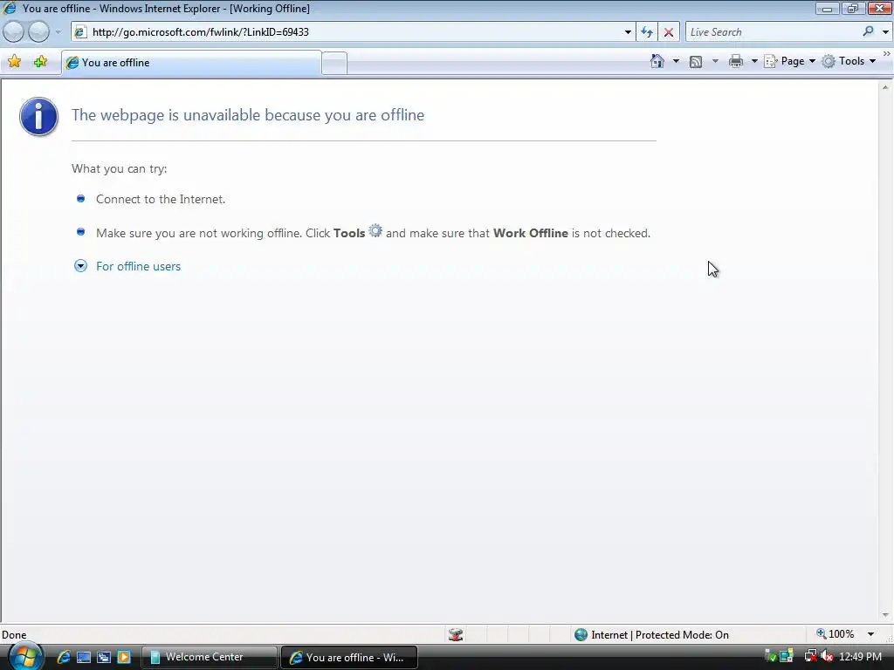
Task: Click the Back navigation button
Action: [14, 32]
